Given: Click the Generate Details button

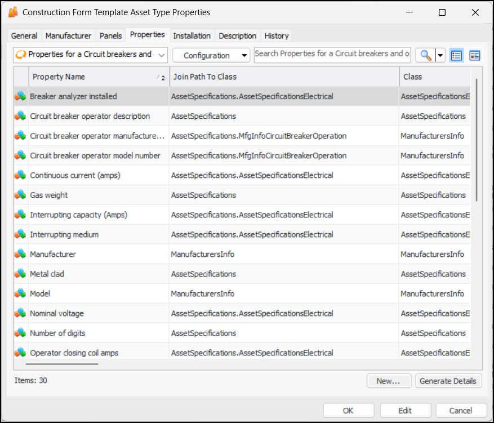Looking at the screenshot, I should [x=448, y=381].
